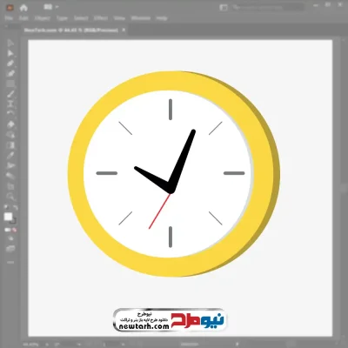Pick the Rectangle shape tool
This screenshot has height=348, width=348.
[x=10, y=84]
